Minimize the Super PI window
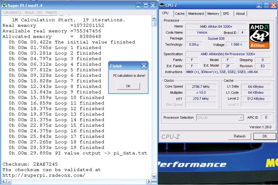 click(x=139, y=6)
